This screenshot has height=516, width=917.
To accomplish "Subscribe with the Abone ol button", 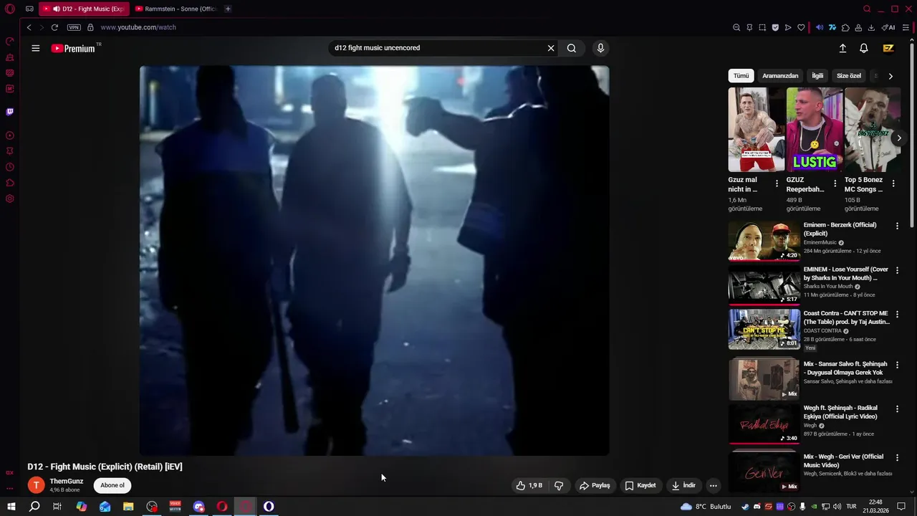I will [112, 485].
